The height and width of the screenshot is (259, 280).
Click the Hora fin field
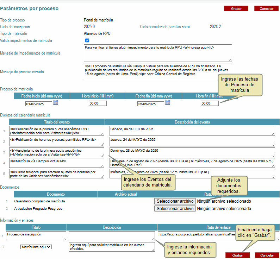tap(210, 103)
